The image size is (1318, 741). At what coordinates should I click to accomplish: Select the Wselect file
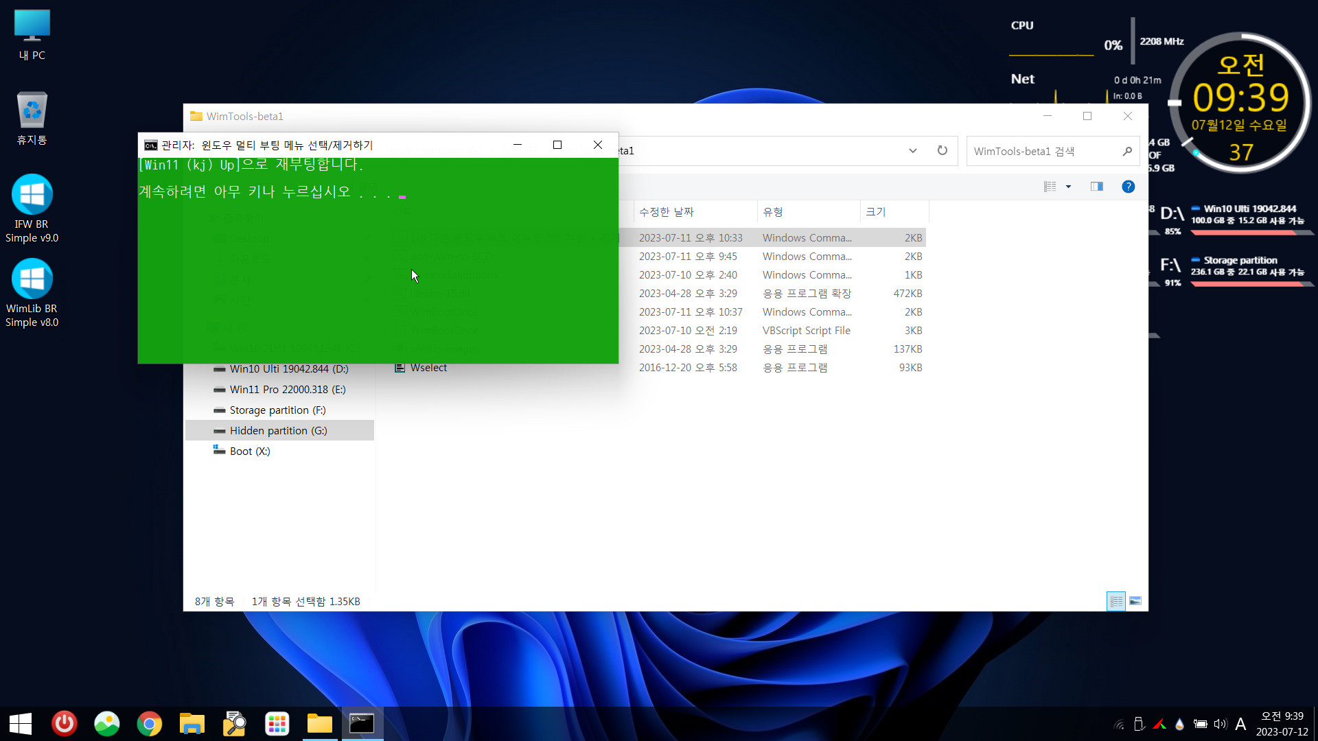(428, 368)
